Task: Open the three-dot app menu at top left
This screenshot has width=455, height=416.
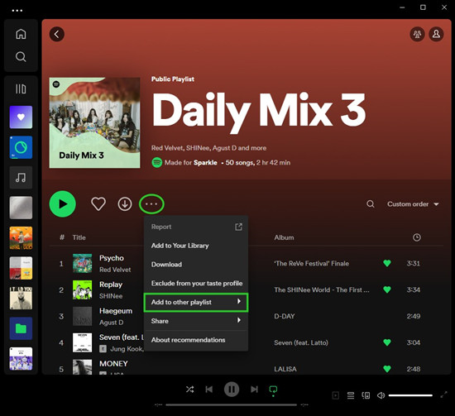Action: (17, 11)
